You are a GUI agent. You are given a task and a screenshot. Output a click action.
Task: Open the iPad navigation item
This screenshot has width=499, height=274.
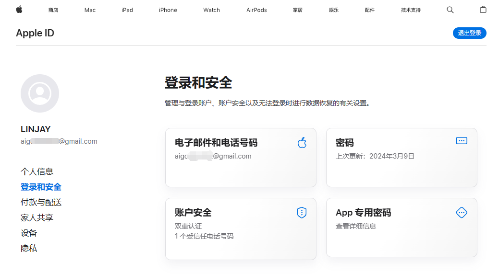127,10
